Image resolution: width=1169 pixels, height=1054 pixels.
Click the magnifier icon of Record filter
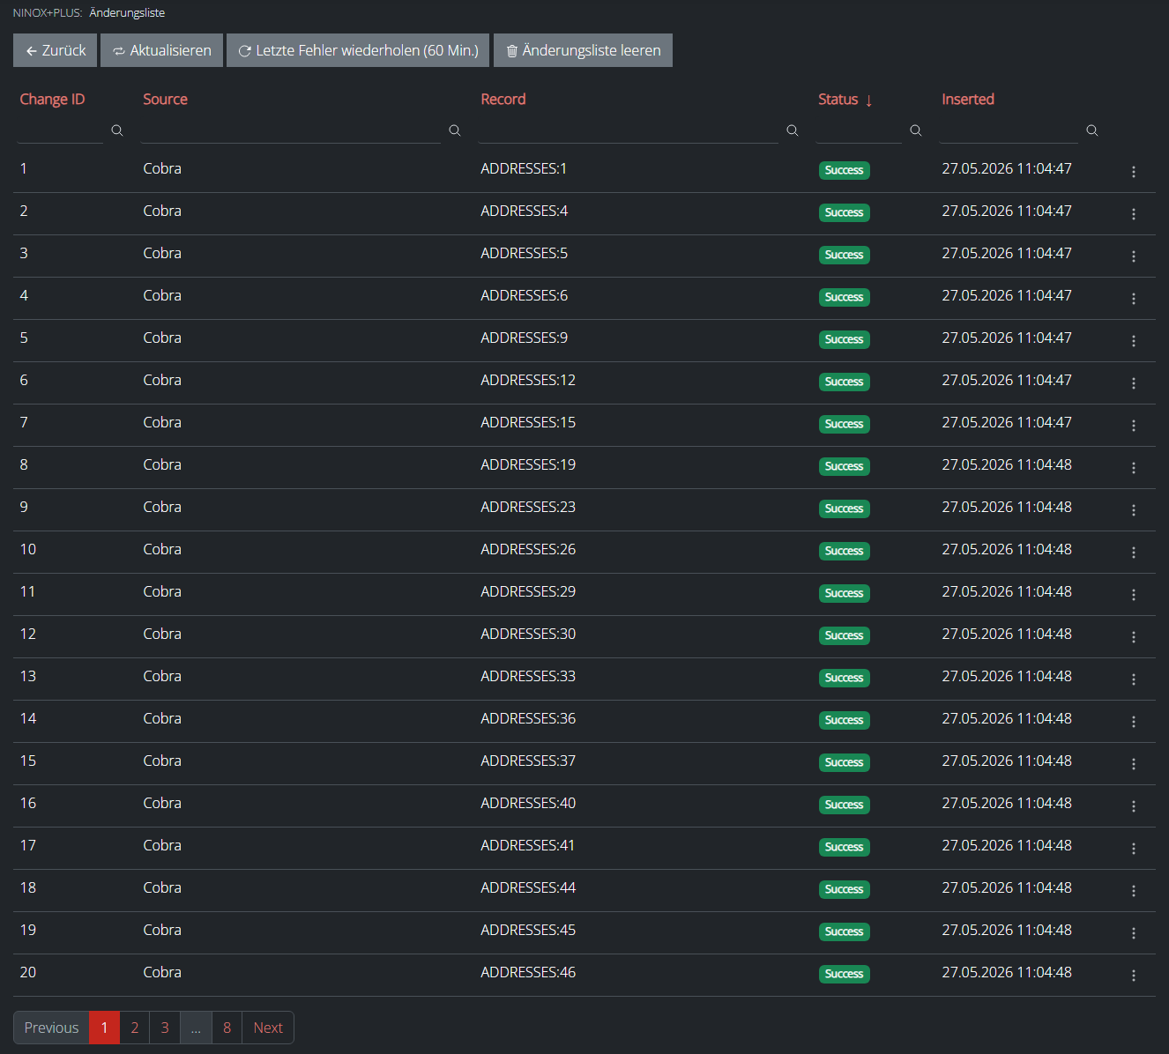[x=793, y=130]
